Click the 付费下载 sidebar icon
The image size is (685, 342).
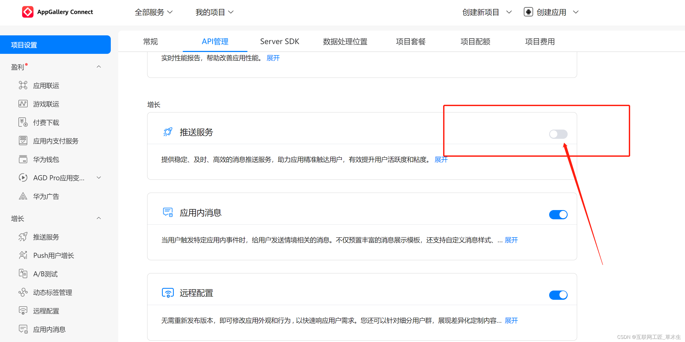pyautogui.click(x=23, y=122)
